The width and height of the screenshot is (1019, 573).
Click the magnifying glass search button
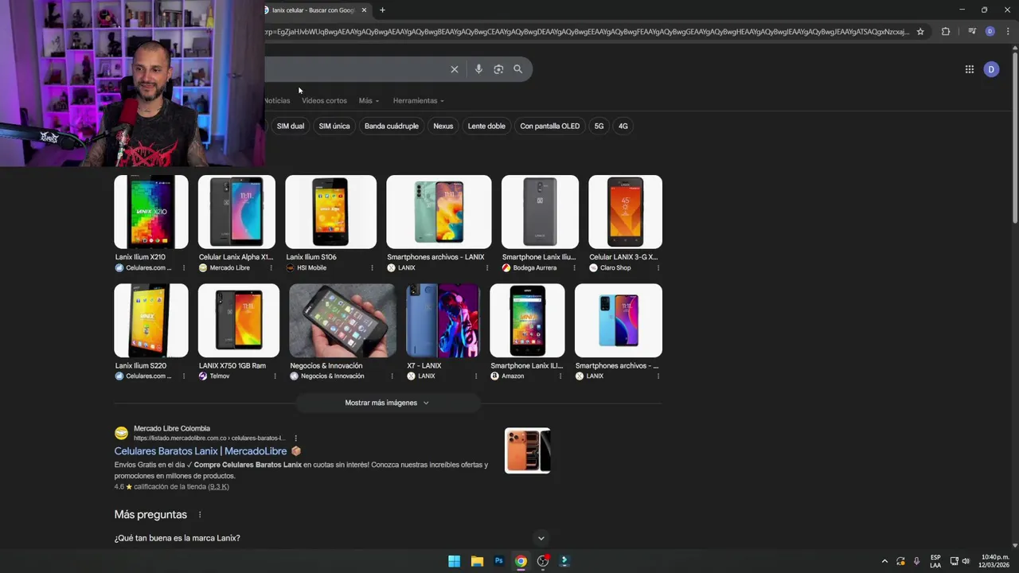(518, 69)
